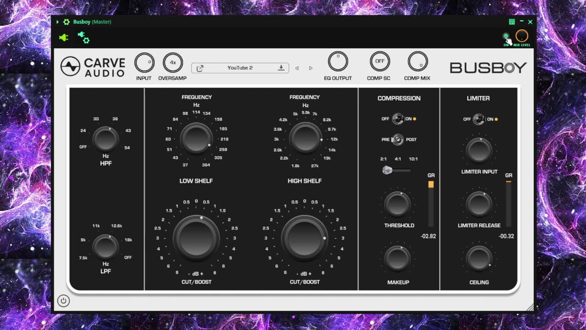Image resolution: width=586 pixels, height=330 pixels.
Task: Click the green plug icon in the wrapper
Action: point(64,38)
